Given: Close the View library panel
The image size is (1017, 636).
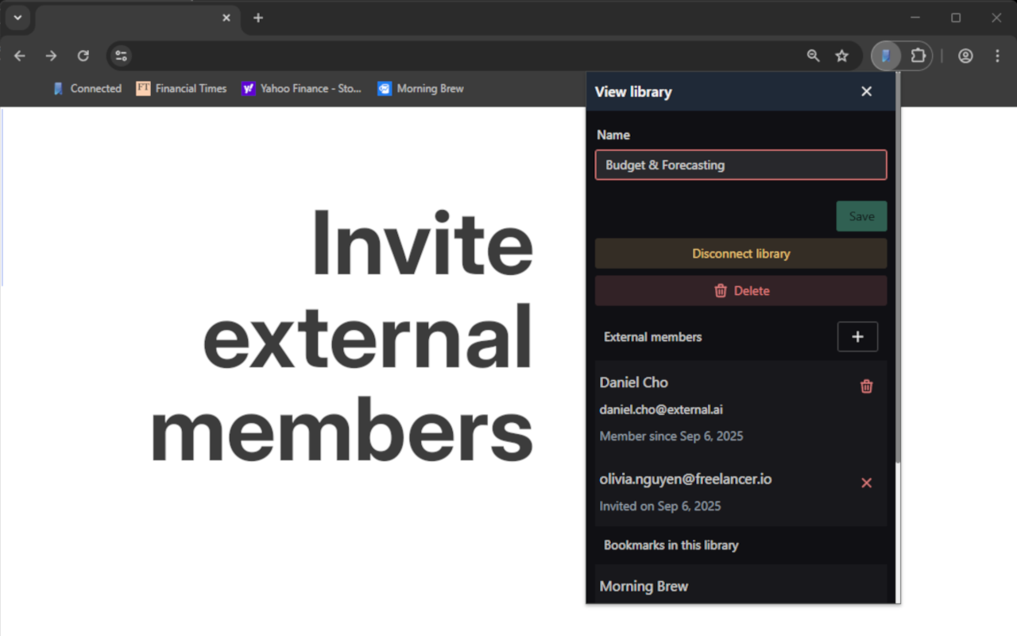Looking at the screenshot, I should (866, 91).
